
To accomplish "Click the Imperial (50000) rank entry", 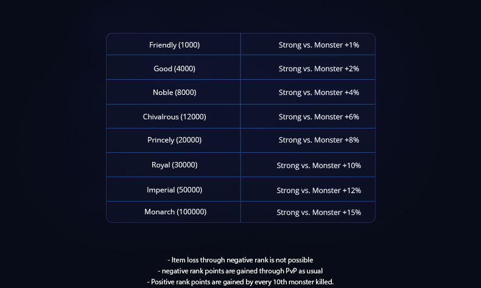I will pyautogui.click(x=174, y=189).
